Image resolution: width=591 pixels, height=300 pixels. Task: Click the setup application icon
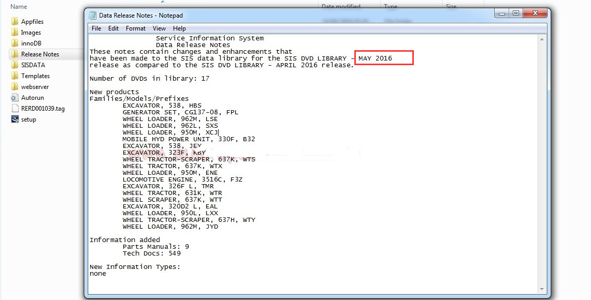[15, 119]
